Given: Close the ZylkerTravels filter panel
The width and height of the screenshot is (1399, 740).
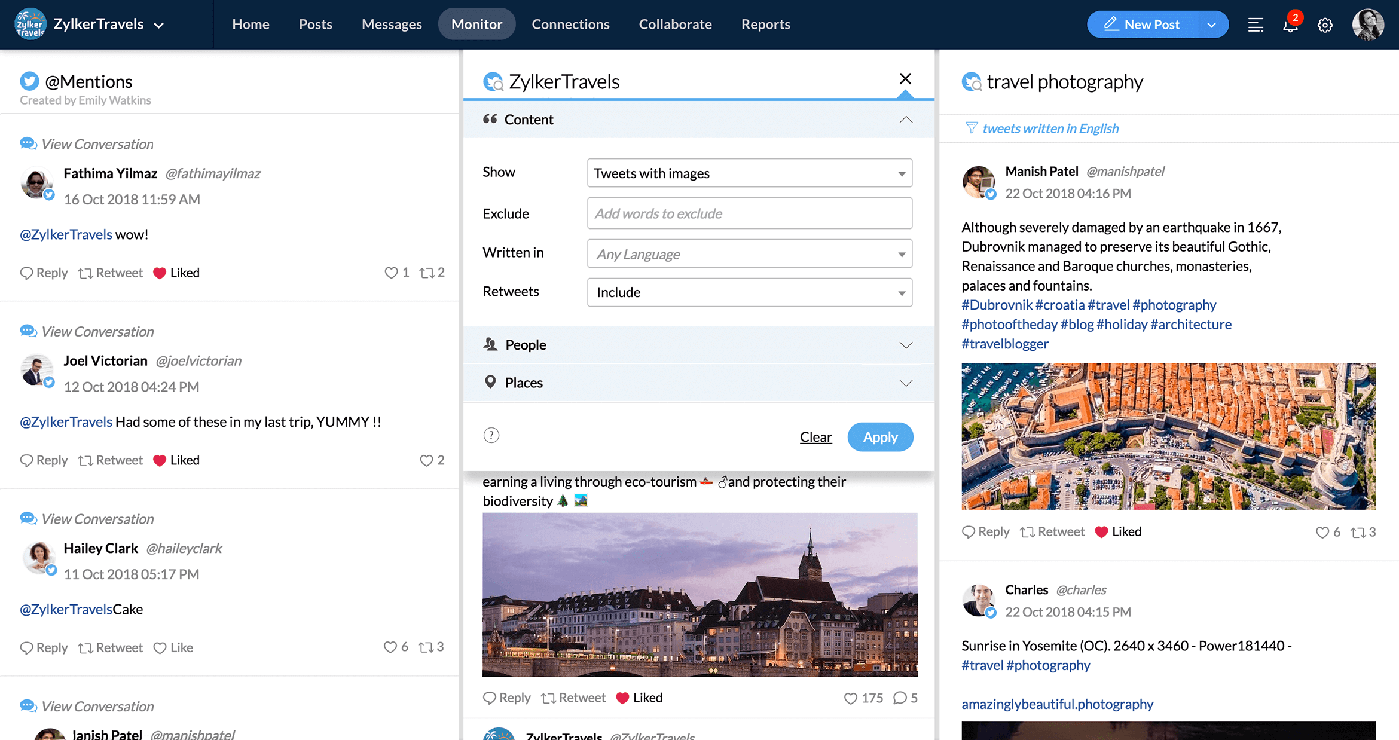Looking at the screenshot, I should click(905, 79).
